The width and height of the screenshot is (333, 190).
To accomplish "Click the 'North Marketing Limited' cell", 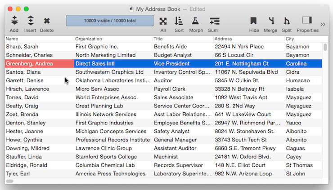I will pos(113,55).
